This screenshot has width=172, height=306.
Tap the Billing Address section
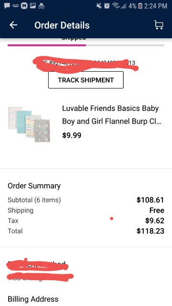click(x=33, y=299)
